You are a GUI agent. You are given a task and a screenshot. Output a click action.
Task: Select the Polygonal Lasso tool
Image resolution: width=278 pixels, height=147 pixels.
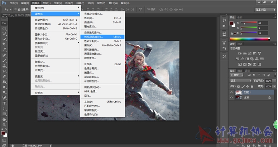click(4, 34)
